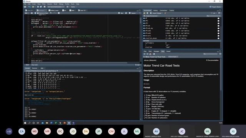Click the Help search input field
The width and height of the screenshot is (246, 138).
pos(211,54)
